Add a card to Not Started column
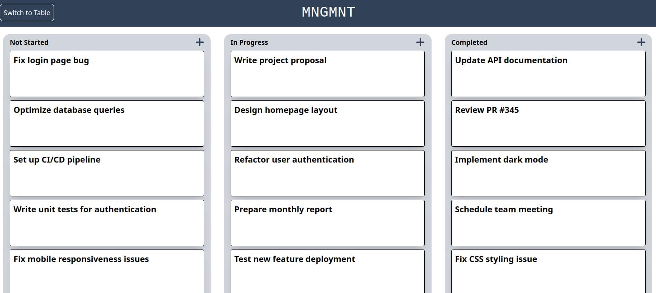The image size is (656, 293). click(x=200, y=42)
